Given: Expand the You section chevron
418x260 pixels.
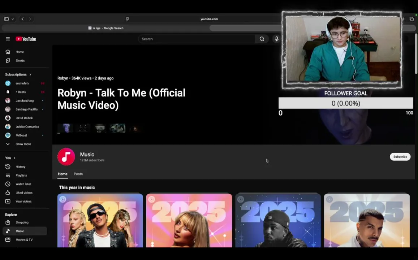Looking at the screenshot, I should (x=14, y=158).
